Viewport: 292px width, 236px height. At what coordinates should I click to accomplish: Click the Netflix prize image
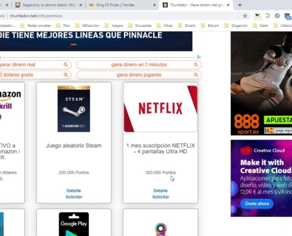[160, 109]
